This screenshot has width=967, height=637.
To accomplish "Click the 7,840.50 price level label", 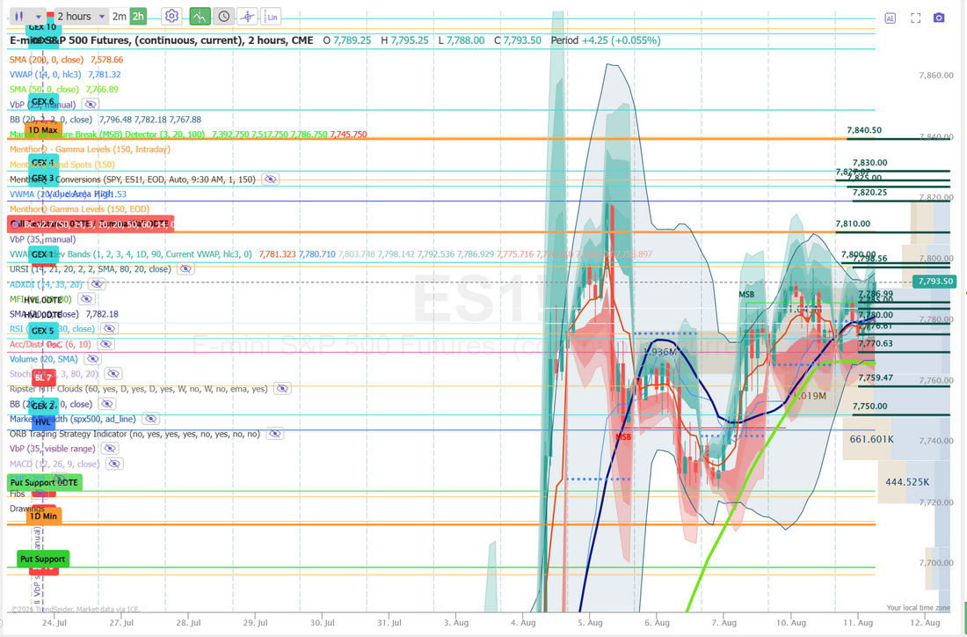I will [864, 130].
